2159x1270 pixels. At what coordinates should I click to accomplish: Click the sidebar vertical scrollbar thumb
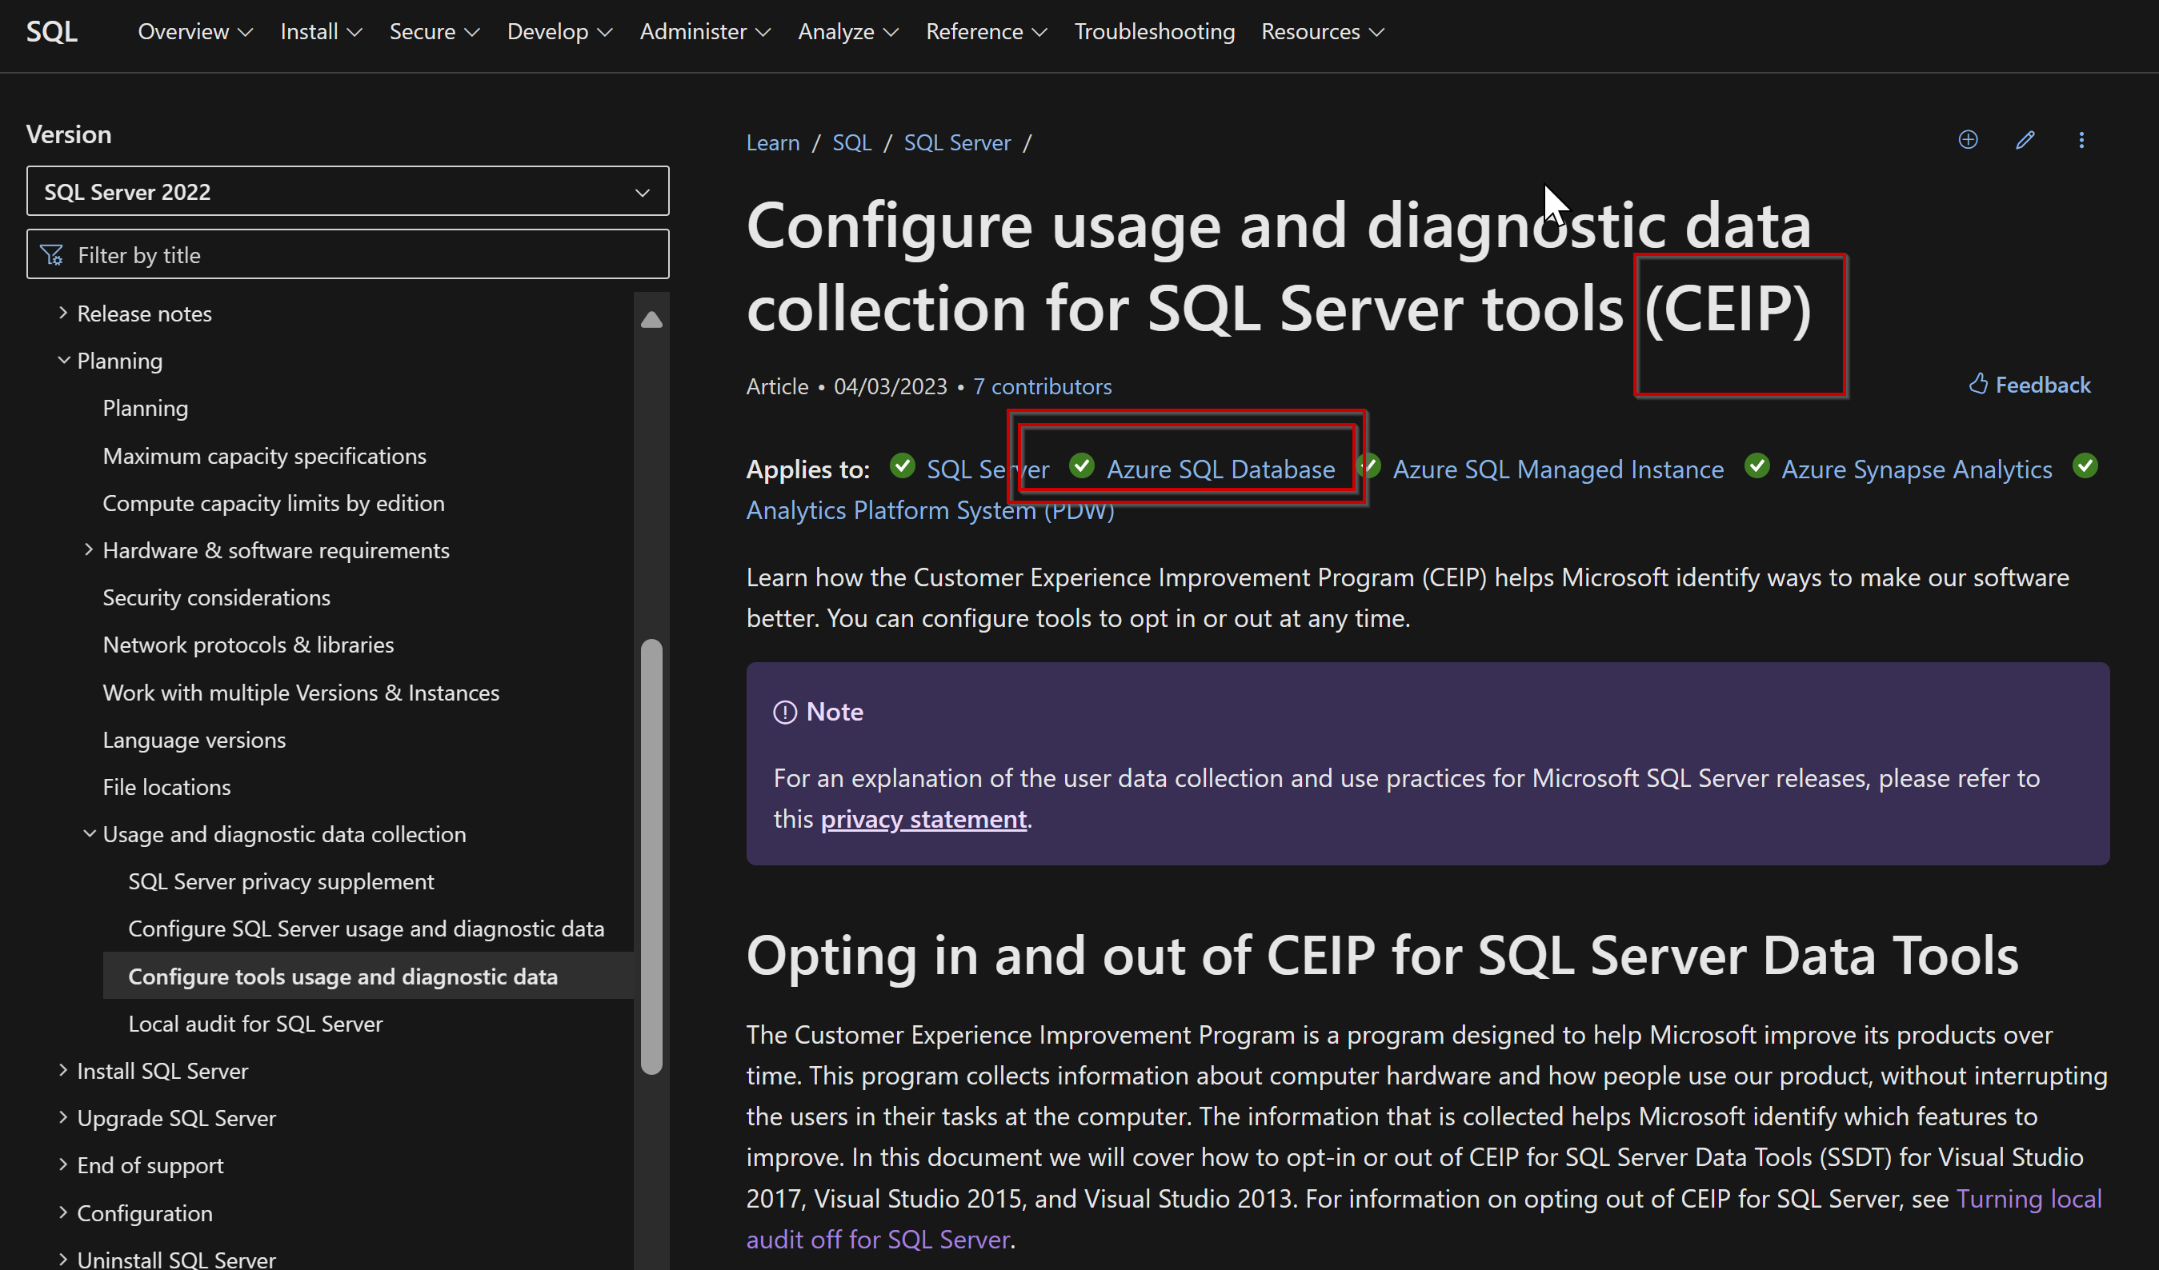(x=652, y=857)
